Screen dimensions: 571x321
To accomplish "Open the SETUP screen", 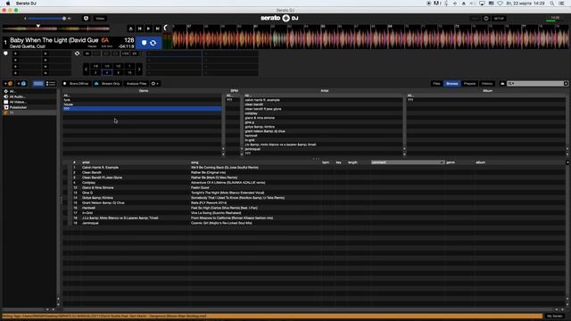I will click(499, 18).
